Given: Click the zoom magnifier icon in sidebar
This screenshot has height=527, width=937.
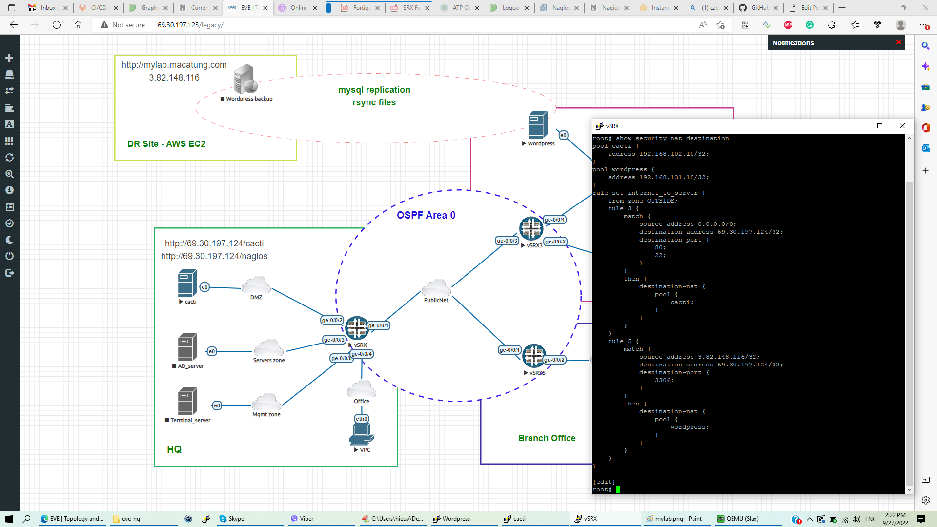Looking at the screenshot, I should tap(9, 174).
